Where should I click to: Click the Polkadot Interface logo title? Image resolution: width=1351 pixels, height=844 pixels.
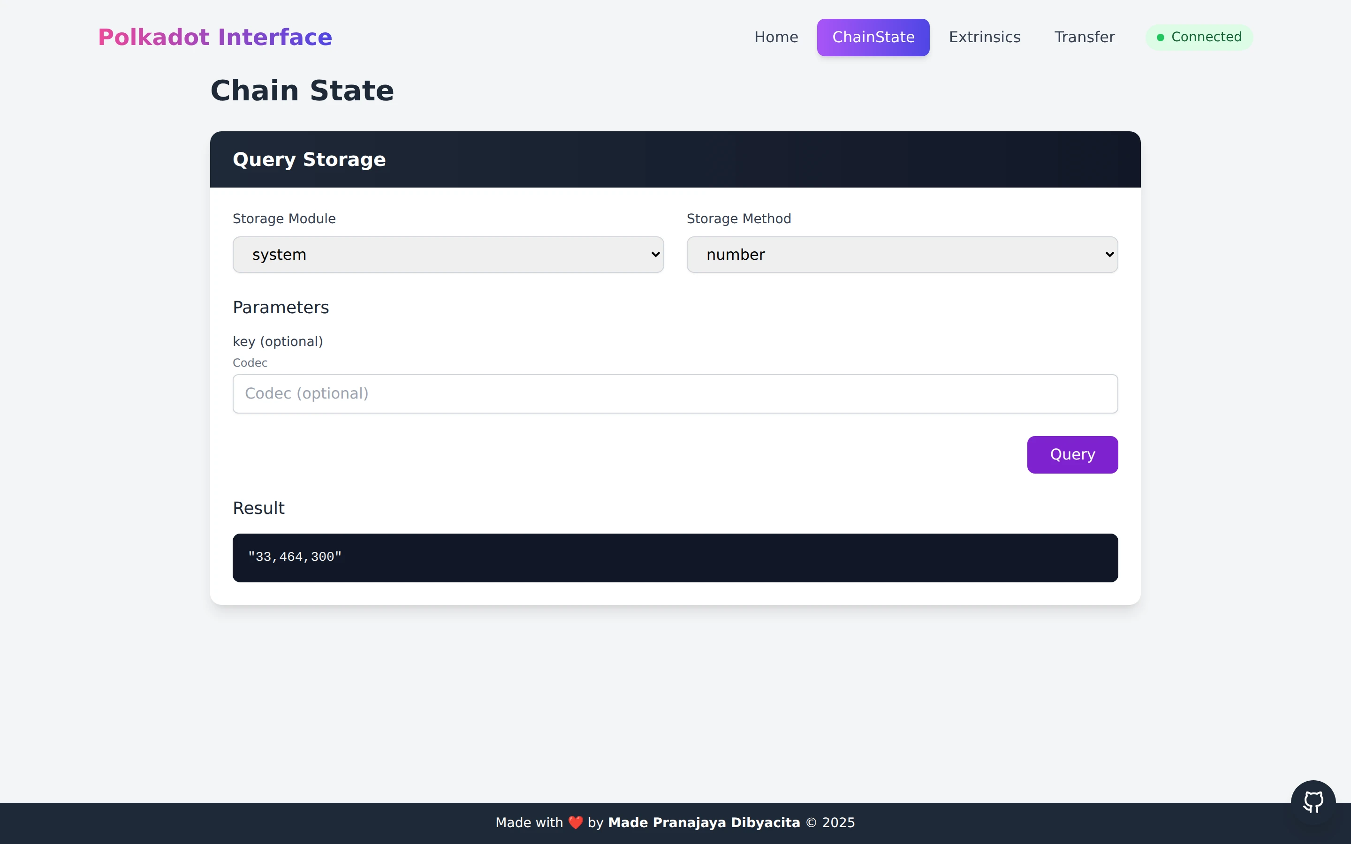[215, 38]
